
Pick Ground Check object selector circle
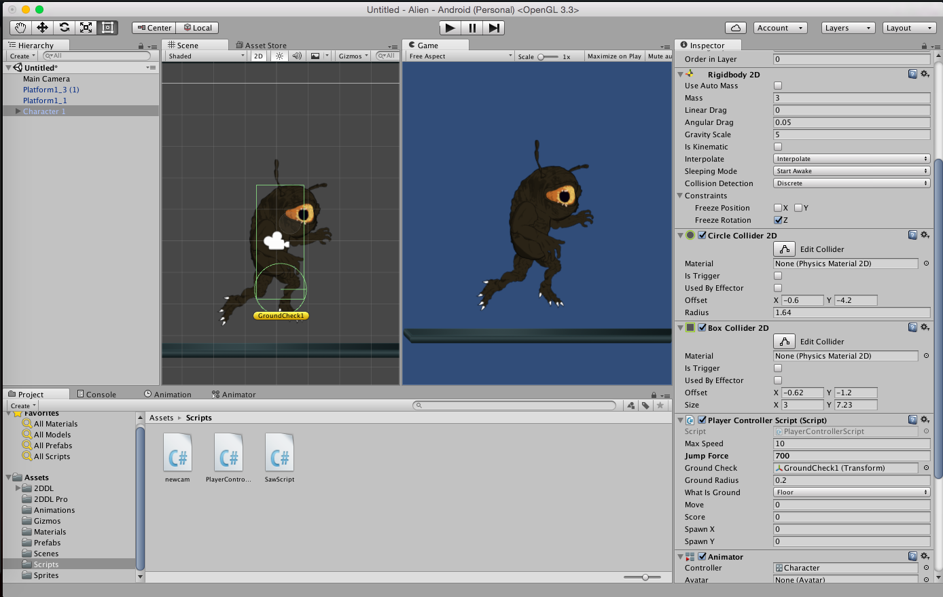click(x=926, y=468)
